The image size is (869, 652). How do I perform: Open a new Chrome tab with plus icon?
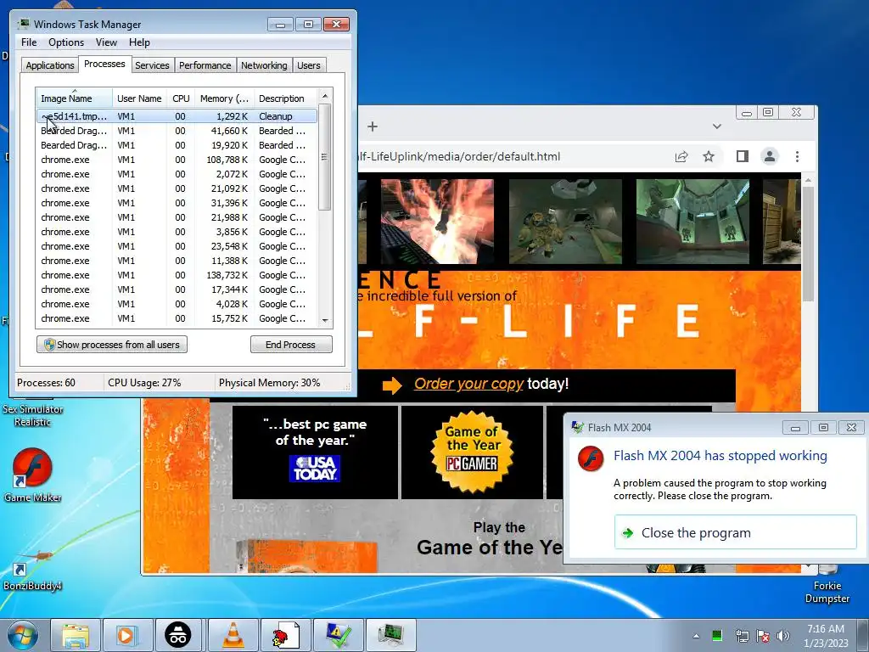click(373, 126)
